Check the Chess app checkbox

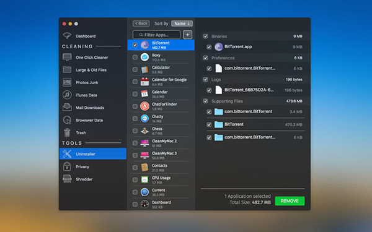click(x=135, y=131)
